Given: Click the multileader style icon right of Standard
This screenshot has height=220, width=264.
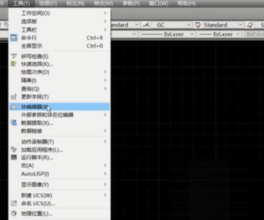Looking at the screenshot, I should pos(250,25).
